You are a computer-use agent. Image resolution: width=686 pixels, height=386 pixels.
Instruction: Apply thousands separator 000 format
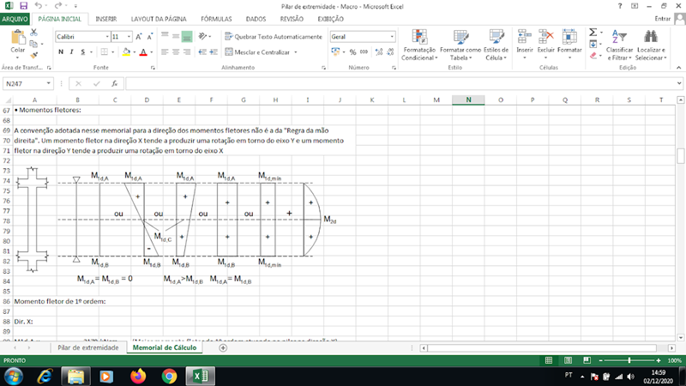[364, 52]
